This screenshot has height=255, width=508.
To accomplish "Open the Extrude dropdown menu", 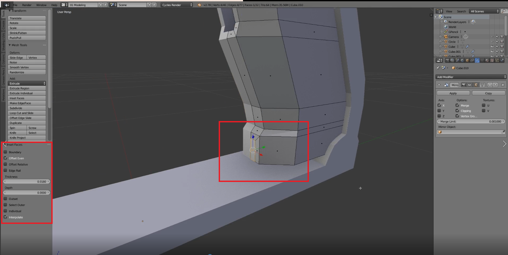I will (27, 83).
